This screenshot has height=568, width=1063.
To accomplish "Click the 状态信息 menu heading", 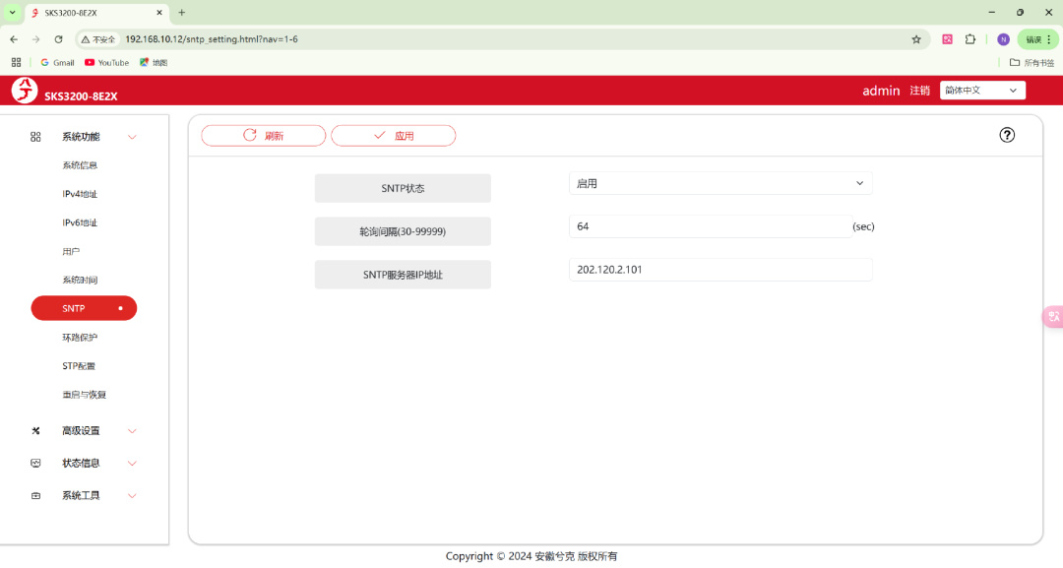I will coord(81,464).
